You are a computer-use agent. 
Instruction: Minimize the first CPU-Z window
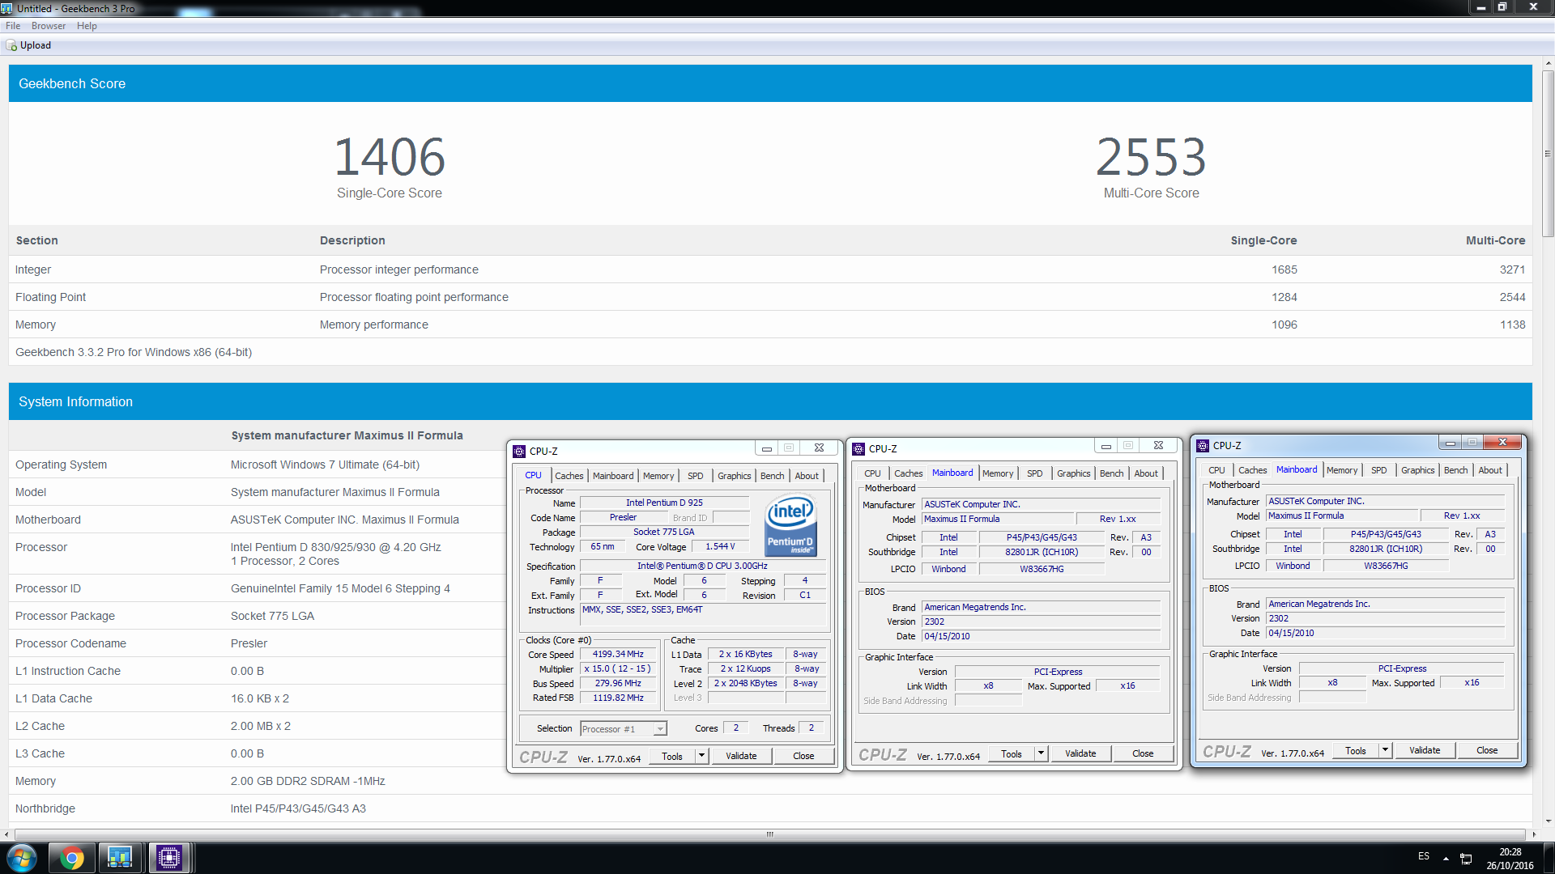coord(766,448)
